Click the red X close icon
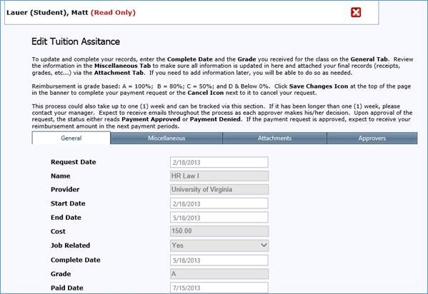Viewport: 428px width, 294px height. [x=356, y=12]
